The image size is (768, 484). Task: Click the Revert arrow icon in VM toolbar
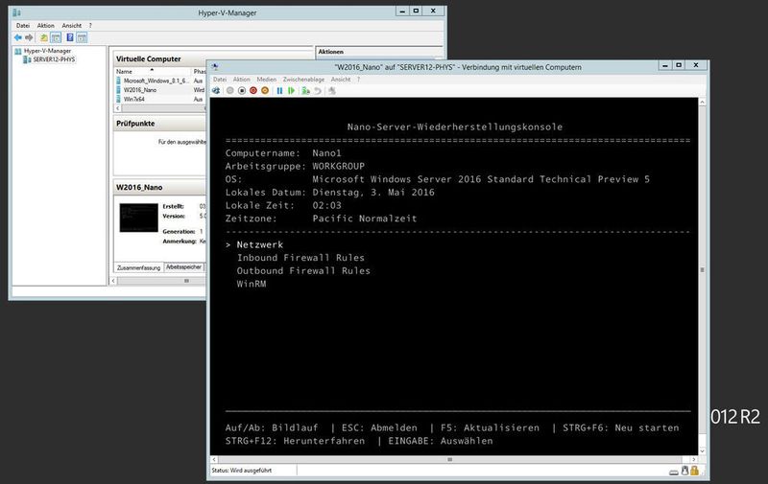[x=318, y=91]
